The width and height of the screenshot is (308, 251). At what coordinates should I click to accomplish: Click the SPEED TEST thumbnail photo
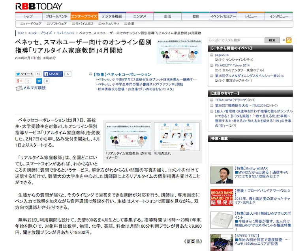pyautogui.click(x=222, y=242)
